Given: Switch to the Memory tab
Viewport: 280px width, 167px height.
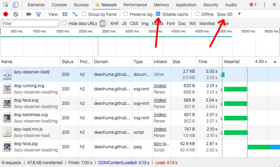Looking at the screenshot, I should [162, 5].
